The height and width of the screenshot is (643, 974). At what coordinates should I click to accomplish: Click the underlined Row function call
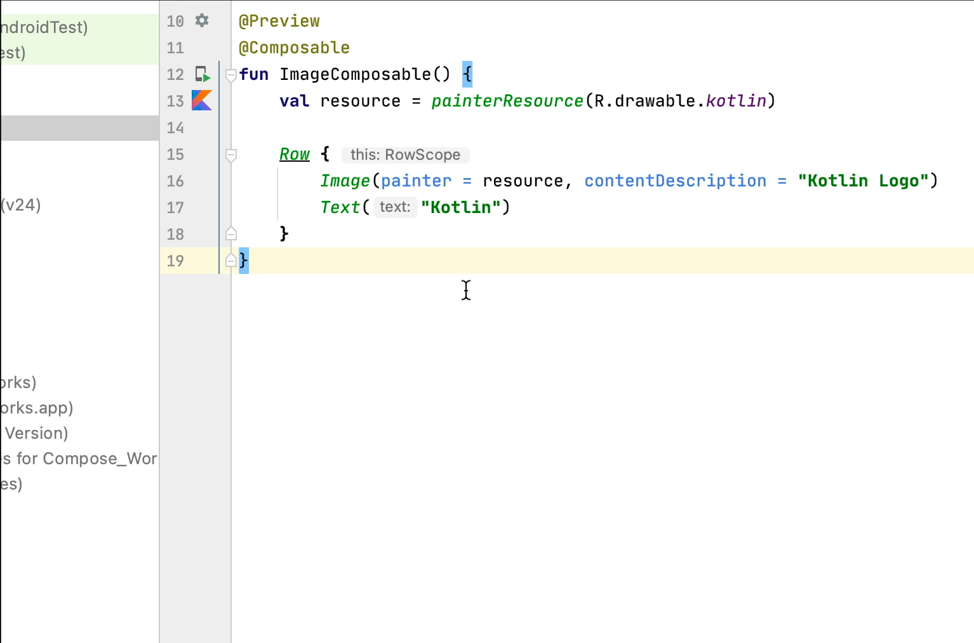point(295,154)
